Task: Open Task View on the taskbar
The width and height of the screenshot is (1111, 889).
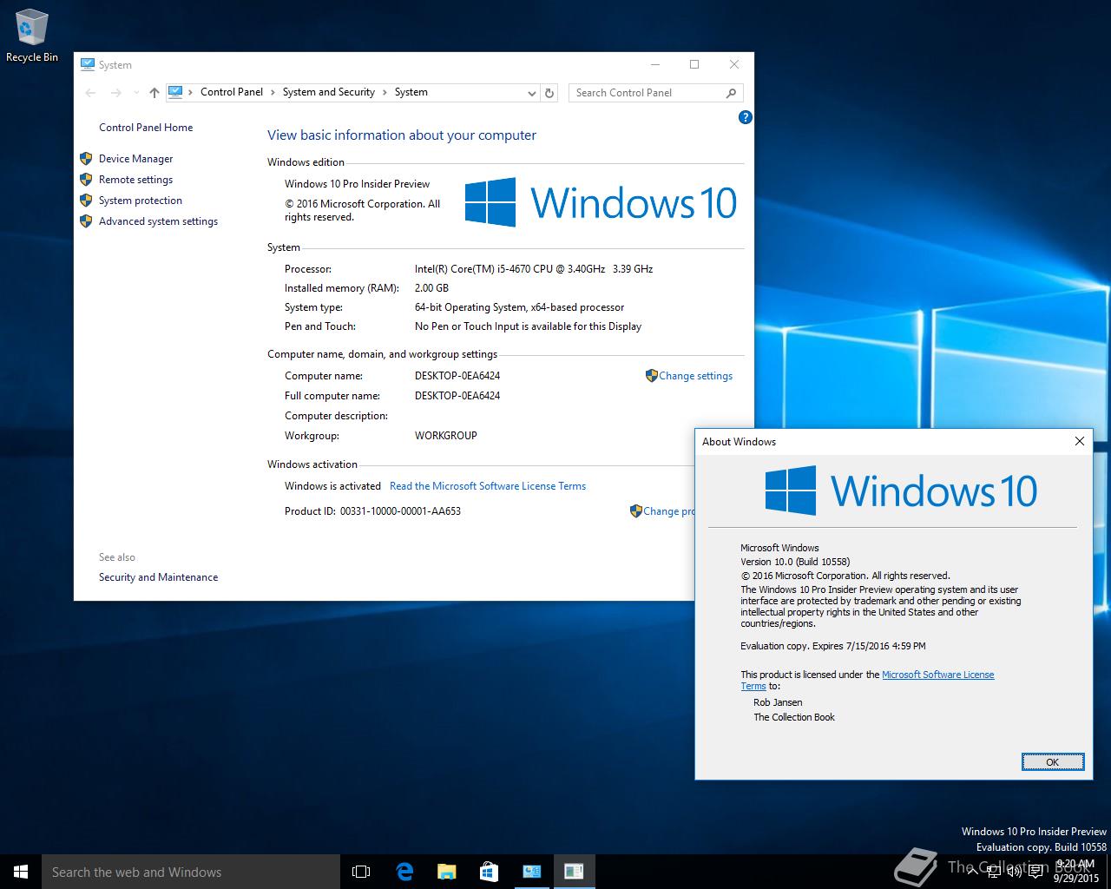Action: tap(361, 872)
